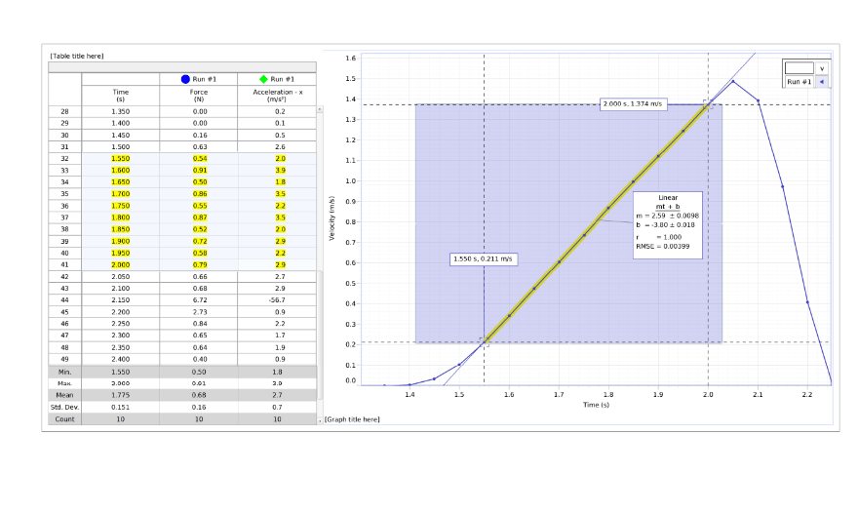This screenshot has height=514, width=858.
Task: Click the Count statistics row label
Action: pyautogui.click(x=64, y=419)
